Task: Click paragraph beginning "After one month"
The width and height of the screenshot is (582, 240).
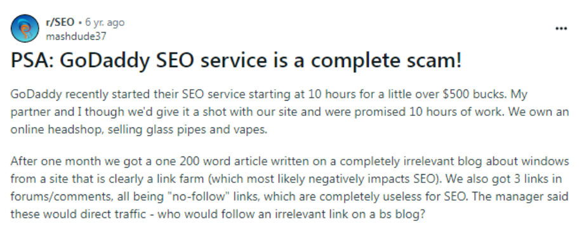Action: tap(289, 188)
